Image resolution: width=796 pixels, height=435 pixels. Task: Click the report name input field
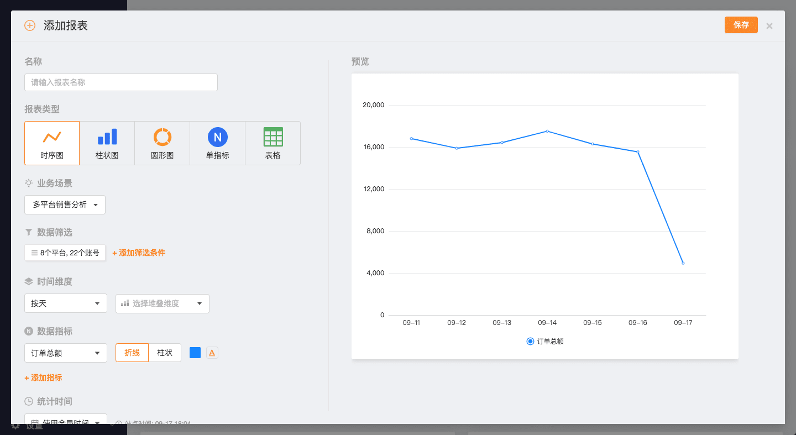tap(121, 82)
